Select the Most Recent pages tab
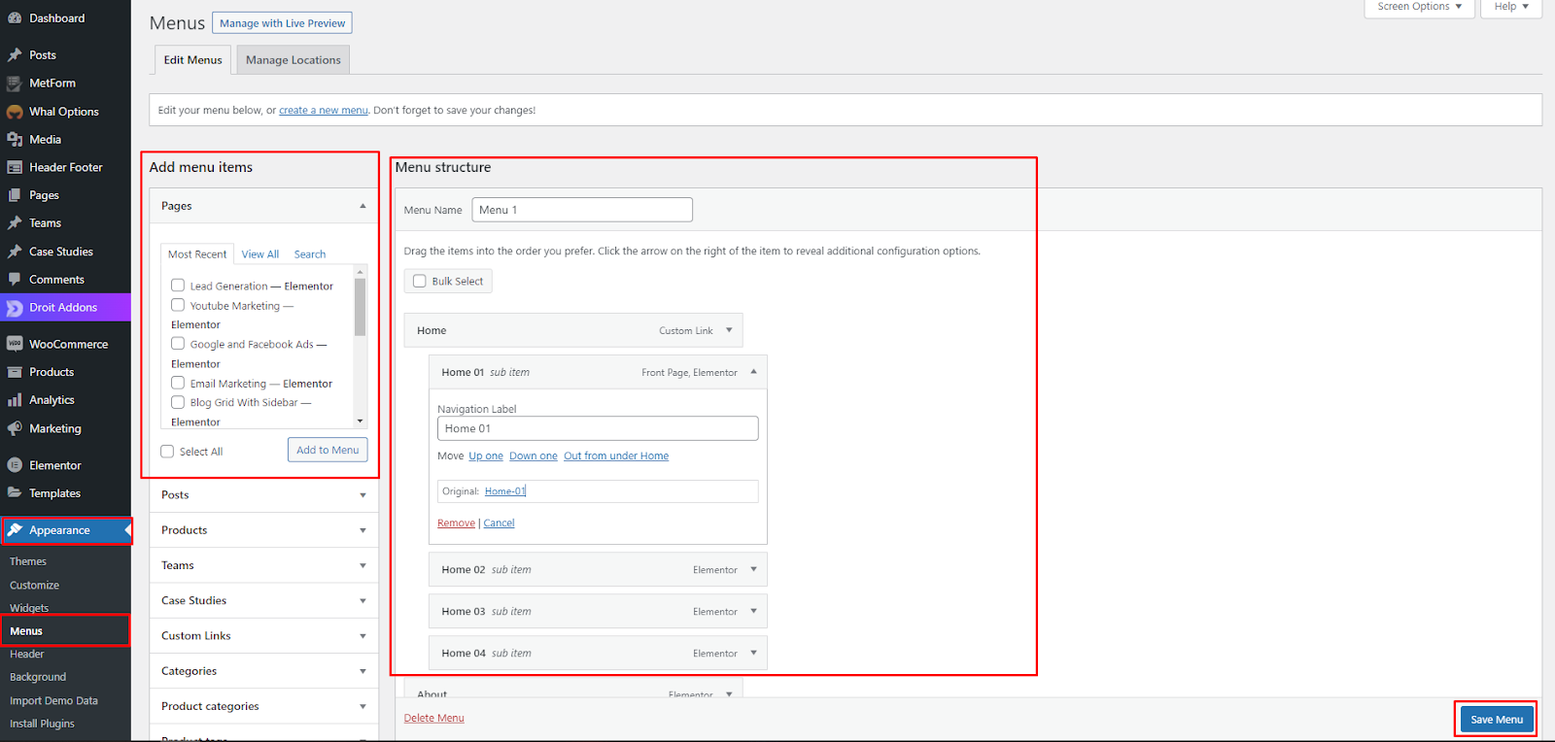The height and width of the screenshot is (742, 1555). click(197, 254)
